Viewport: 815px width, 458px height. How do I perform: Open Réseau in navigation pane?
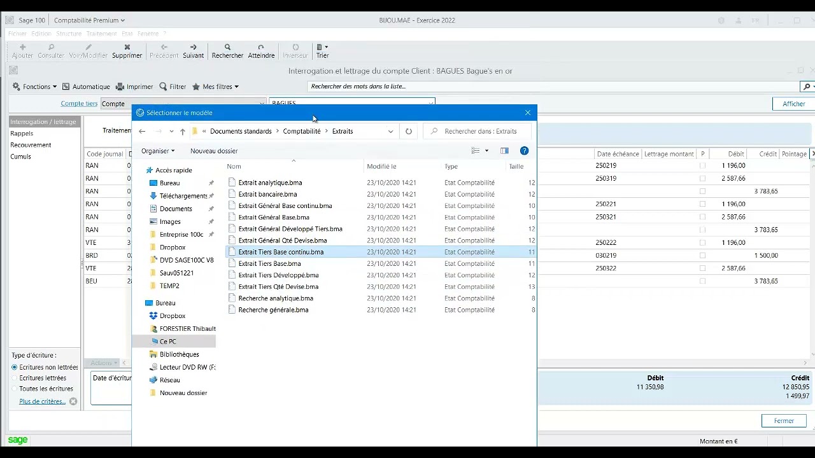coord(169,380)
